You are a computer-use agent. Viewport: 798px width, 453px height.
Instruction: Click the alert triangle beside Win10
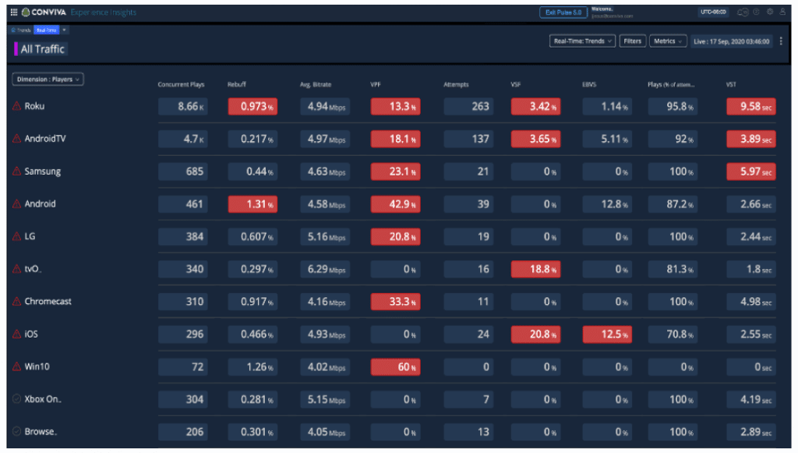[x=17, y=366]
